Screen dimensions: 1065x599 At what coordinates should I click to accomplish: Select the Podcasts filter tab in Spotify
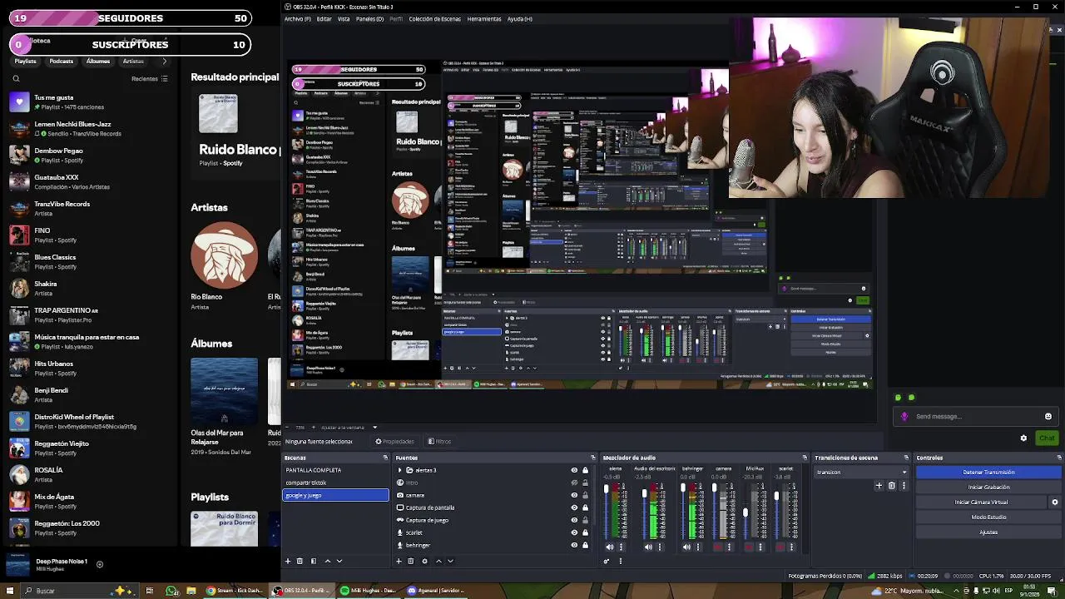(x=61, y=61)
